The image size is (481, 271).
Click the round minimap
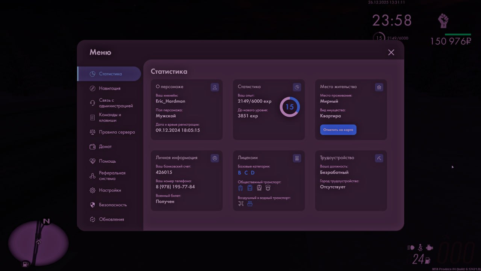tap(38, 243)
